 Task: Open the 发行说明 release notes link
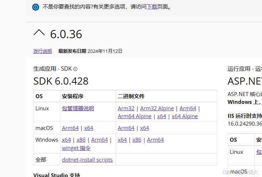click(43, 51)
